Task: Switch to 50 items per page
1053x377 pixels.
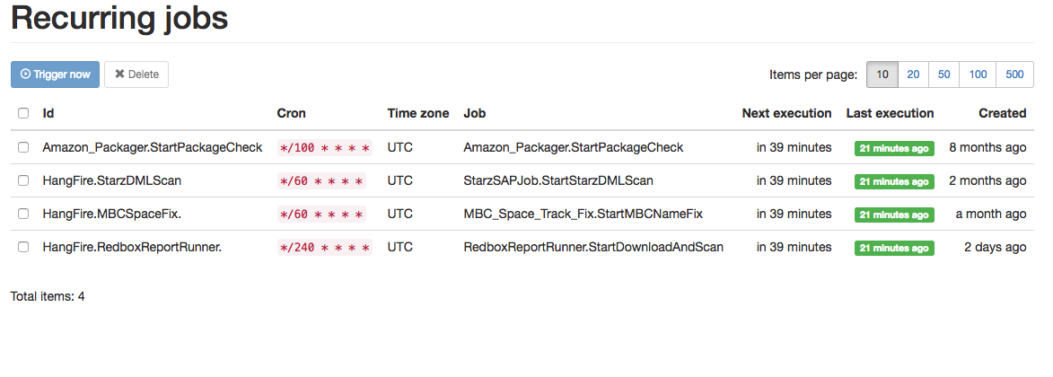Action: (x=943, y=75)
